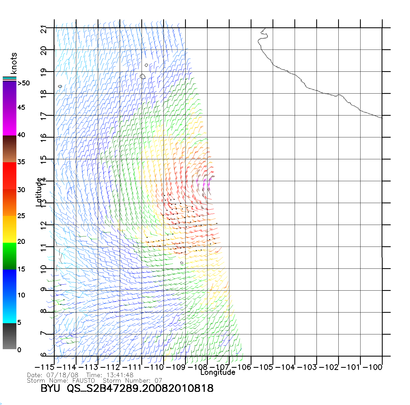This screenshot has width=410, height=405.
Task: Click the small island outline near 18°N, 115°W
Action: pos(60,86)
